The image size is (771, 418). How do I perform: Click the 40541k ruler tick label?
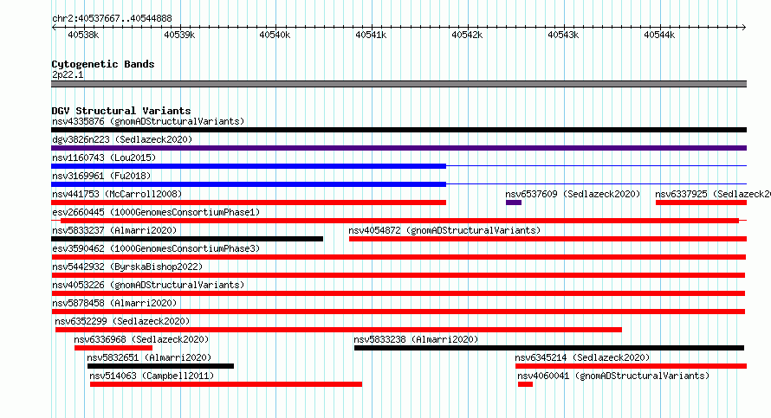coord(372,35)
